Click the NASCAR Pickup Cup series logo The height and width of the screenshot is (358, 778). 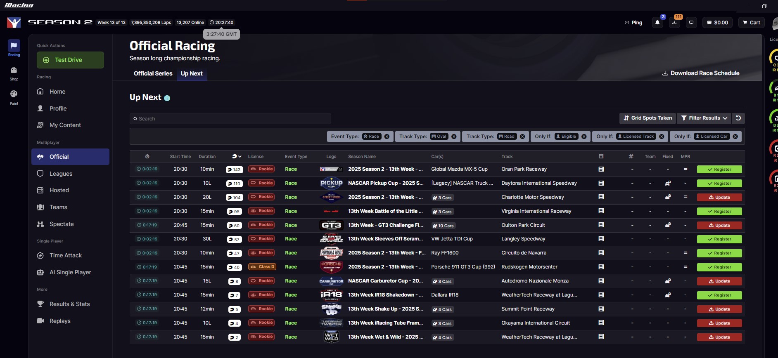tap(331, 183)
